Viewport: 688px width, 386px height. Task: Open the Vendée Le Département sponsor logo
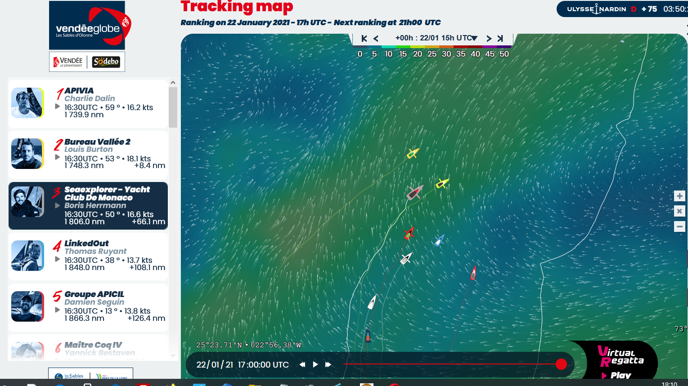69,62
